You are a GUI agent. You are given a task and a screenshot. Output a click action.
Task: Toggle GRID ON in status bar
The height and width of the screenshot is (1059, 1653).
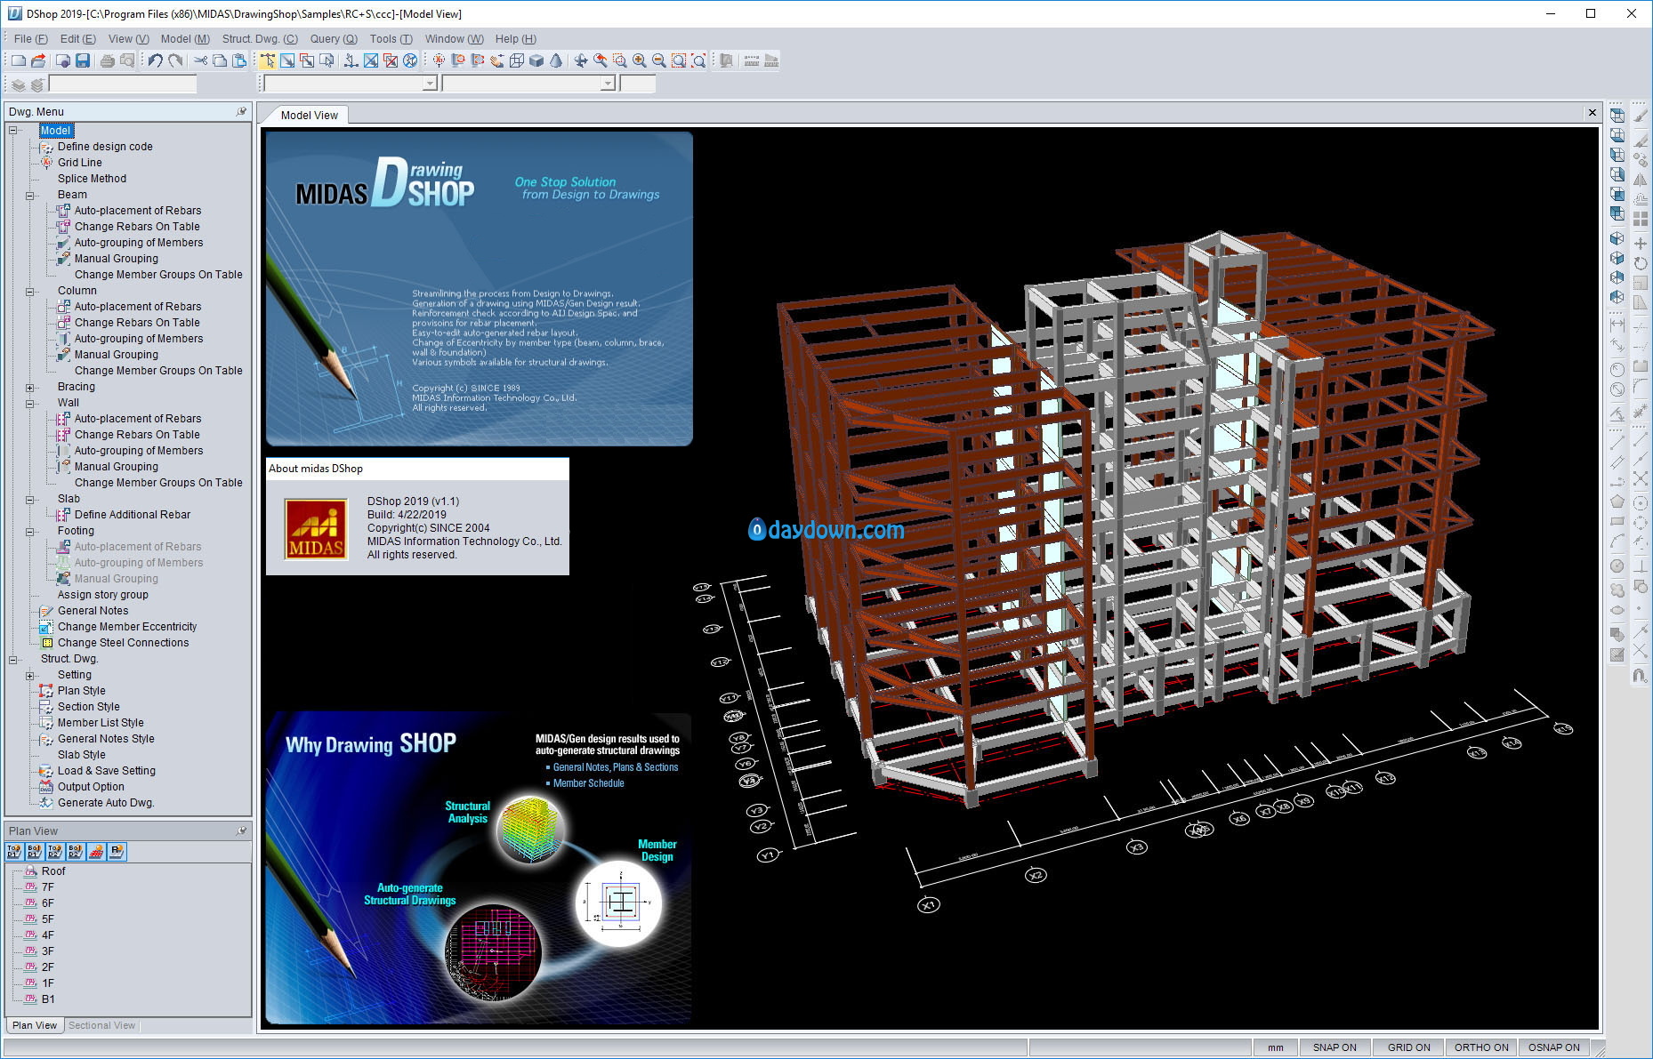coord(1409,1047)
